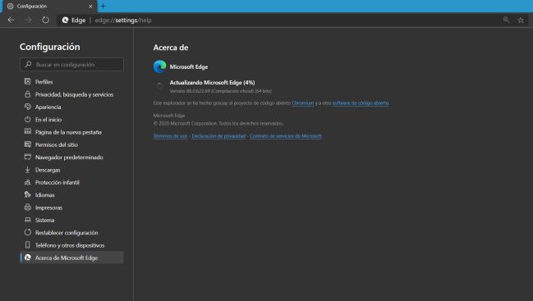533x301 pixels.
Task: Open Términos de uso link
Action: pyautogui.click(x=170, y=136)
